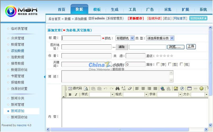Open 数据回收站 in the sidebar
The height and width of the screenshot is (132, 213).
pyautogui.click(x=19, y=70)
